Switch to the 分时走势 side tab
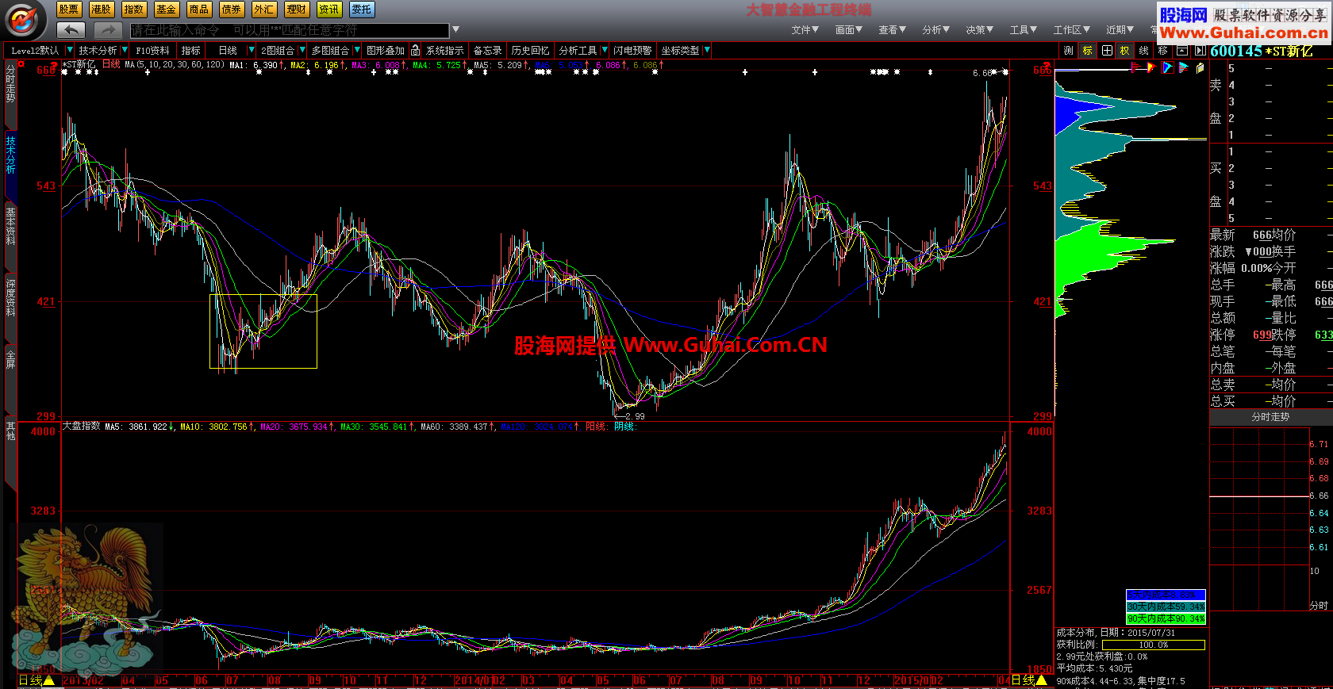Viewport: 1333px width, 689px height. [10, 83]
